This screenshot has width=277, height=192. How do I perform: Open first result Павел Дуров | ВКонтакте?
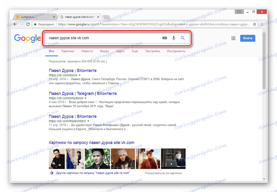[73, 70]
